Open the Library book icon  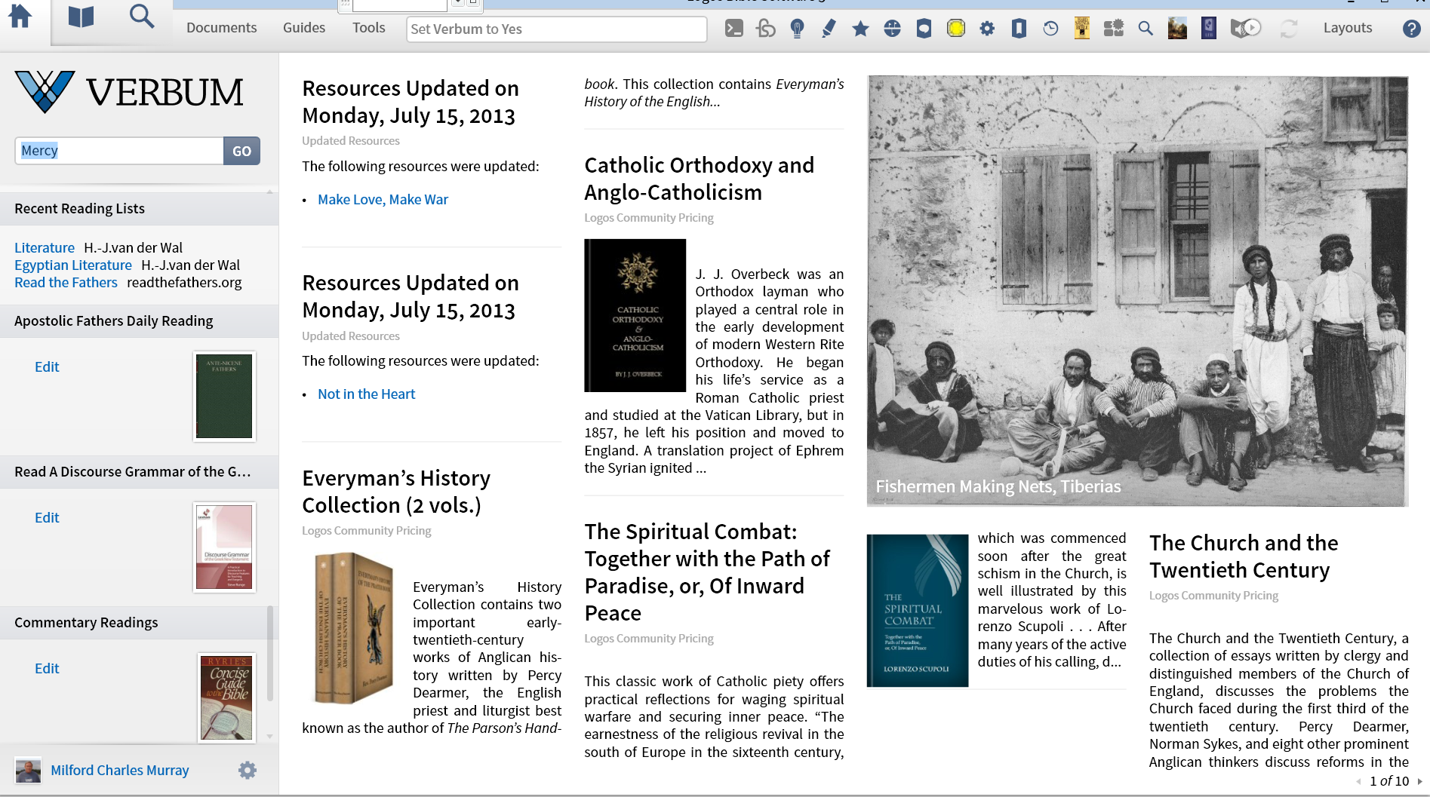click(81, 17)
